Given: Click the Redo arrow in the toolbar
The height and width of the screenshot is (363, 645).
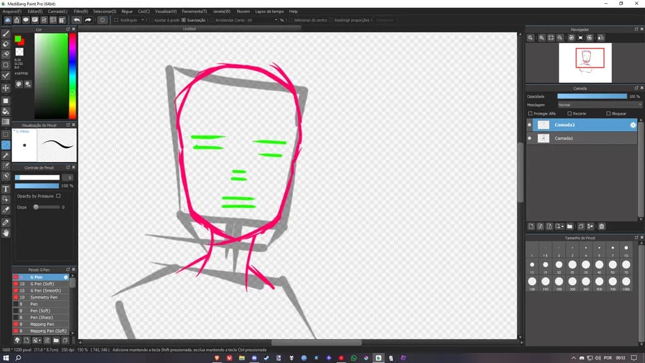Looking at the screenshot, I should (88, 20).
